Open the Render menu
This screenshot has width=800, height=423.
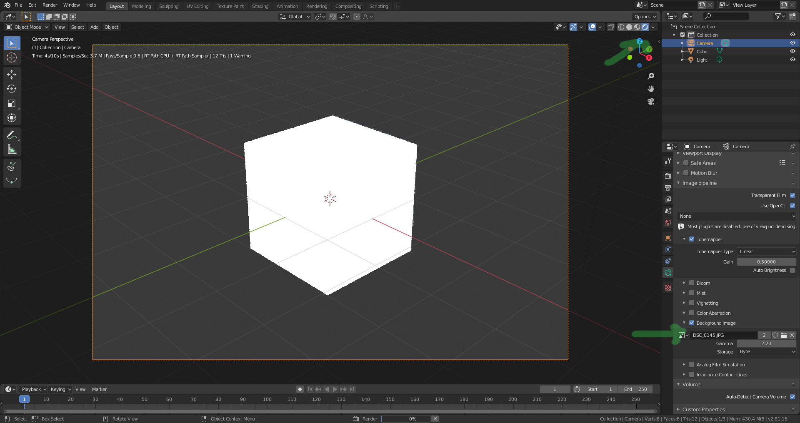point(50,5)
